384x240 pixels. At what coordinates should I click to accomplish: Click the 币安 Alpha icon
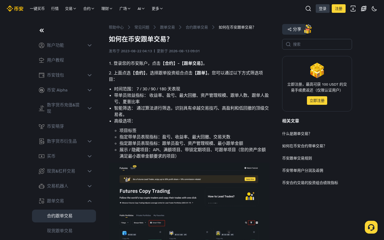[x=42, y=90]
